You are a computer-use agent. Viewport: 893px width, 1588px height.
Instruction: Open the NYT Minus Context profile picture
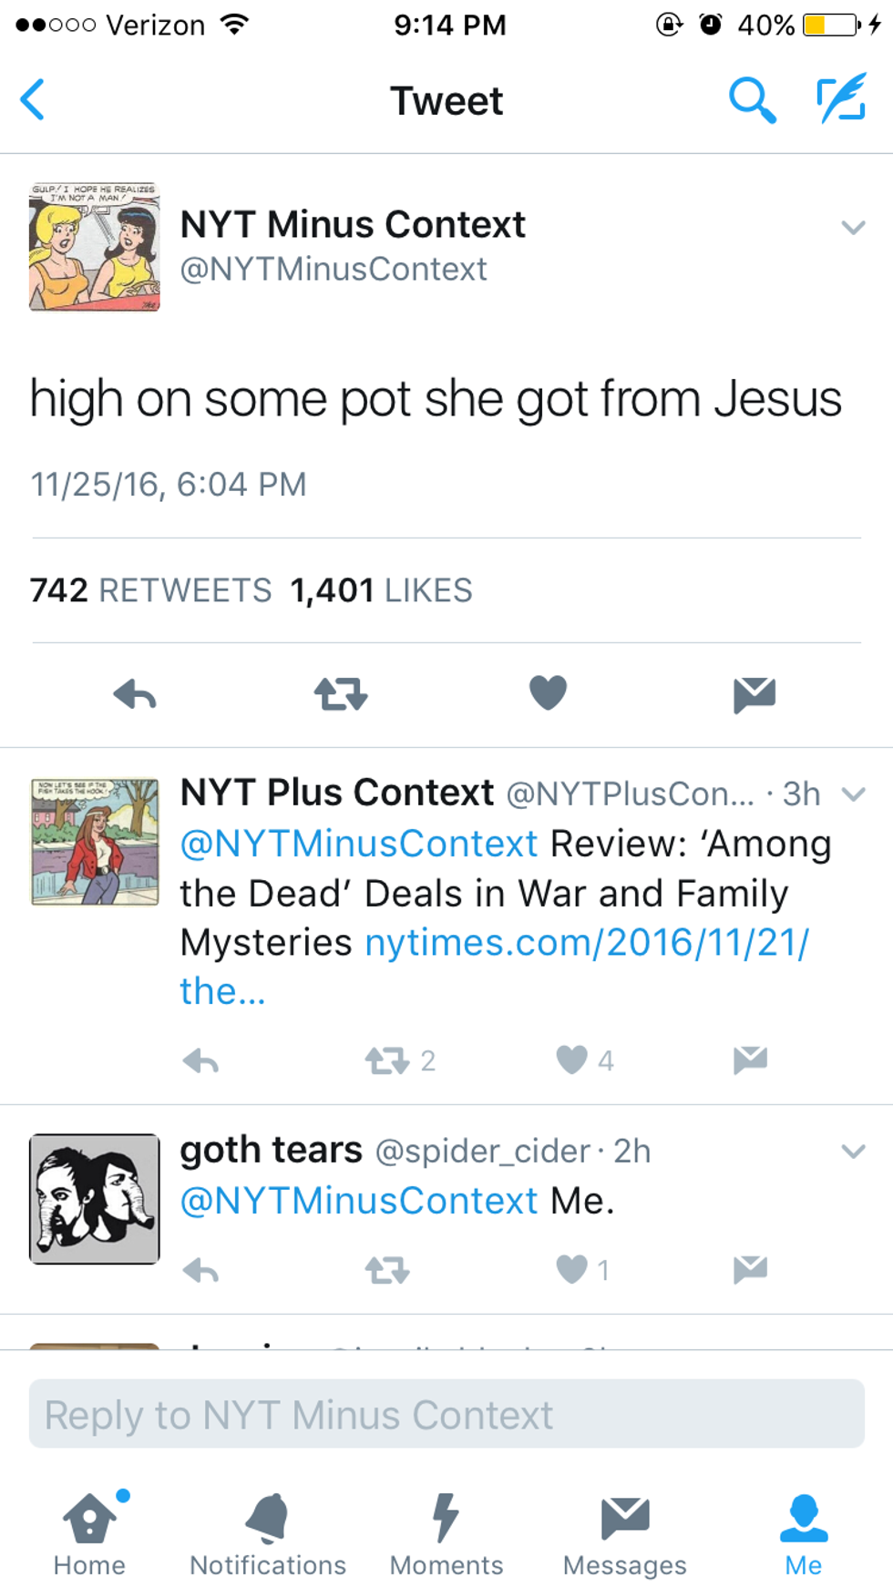(x=95, y=247)
